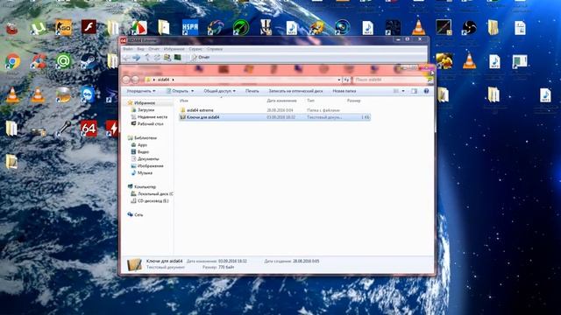The width and height of the screenshot is (561, 315).
Task: Click the uTorrent desktop icon
Action: pyautogui.click(x=38, y=28)
